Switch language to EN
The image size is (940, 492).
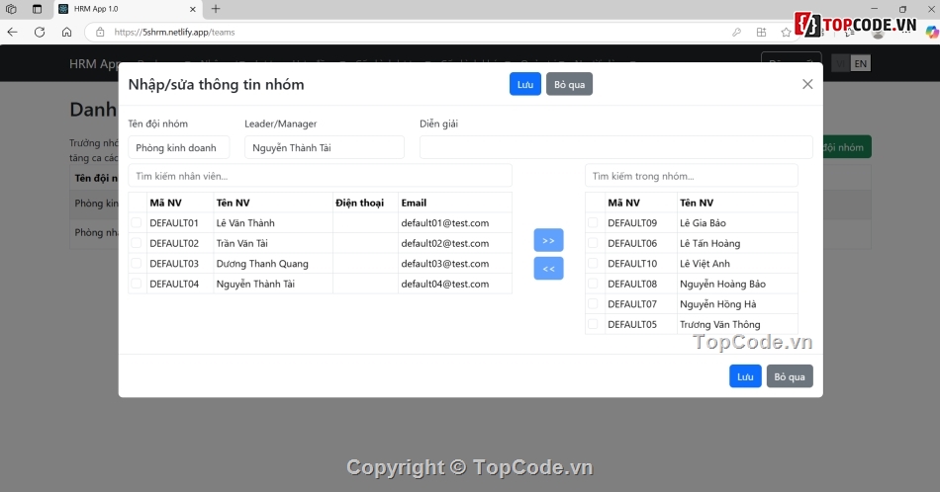point(860,63)
